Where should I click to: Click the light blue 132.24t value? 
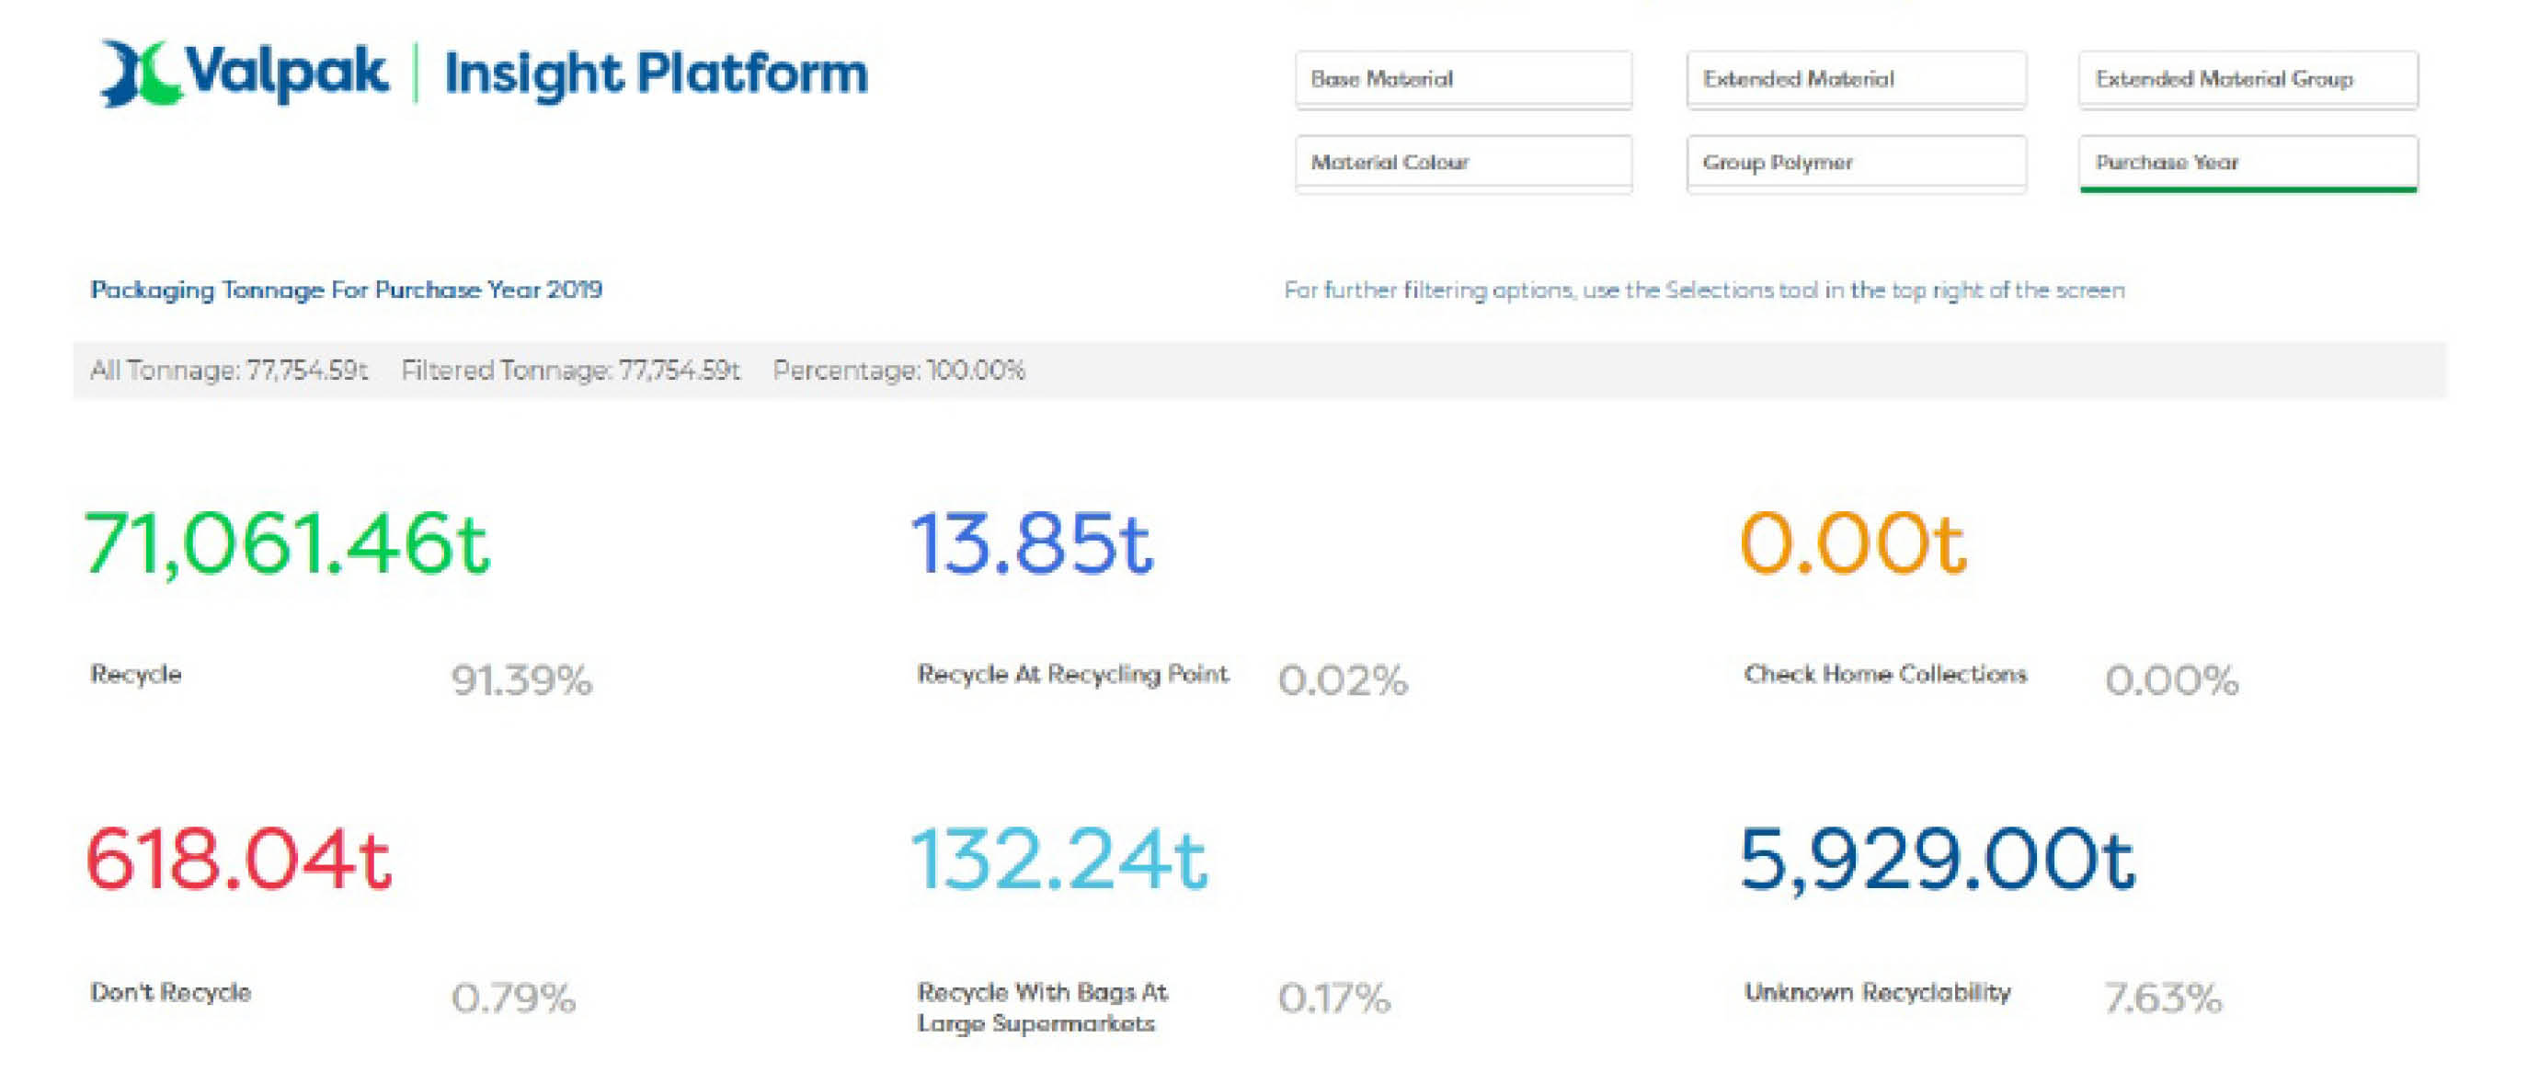tap(1060, 860)
